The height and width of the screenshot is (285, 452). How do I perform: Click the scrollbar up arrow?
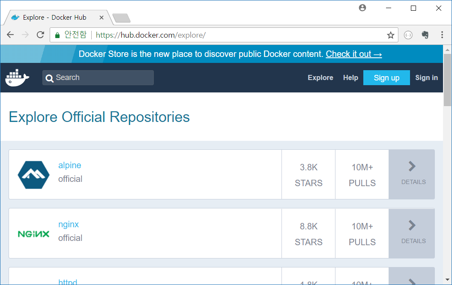(x=447, y=50)
